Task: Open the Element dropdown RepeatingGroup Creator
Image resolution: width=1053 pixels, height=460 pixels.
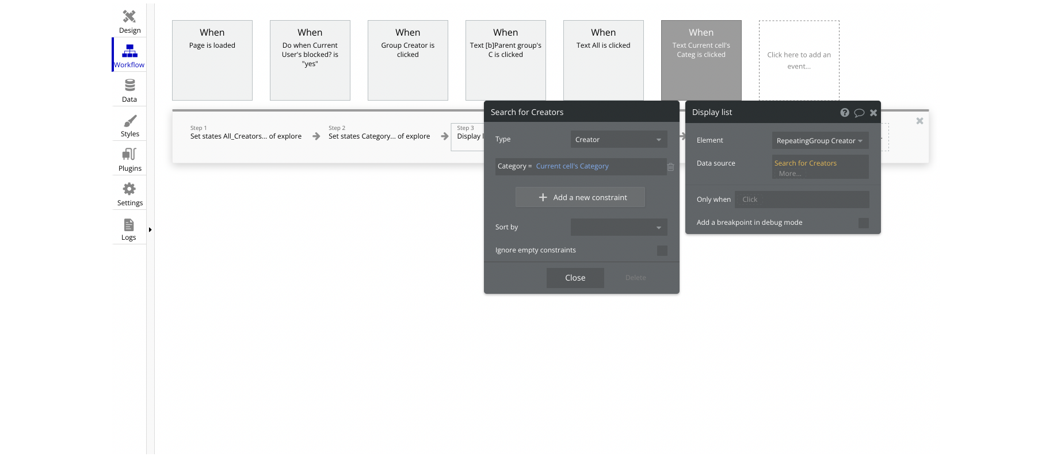Action: coord(819,141)
